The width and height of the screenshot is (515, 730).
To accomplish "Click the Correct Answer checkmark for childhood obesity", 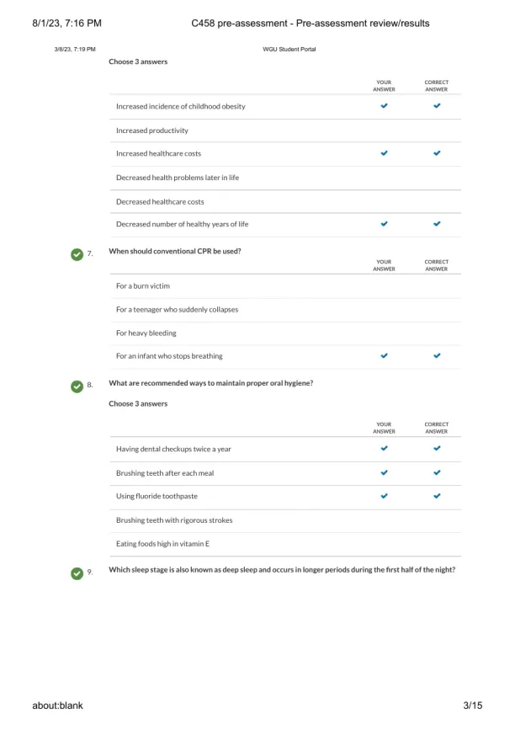I will (436, 106).
